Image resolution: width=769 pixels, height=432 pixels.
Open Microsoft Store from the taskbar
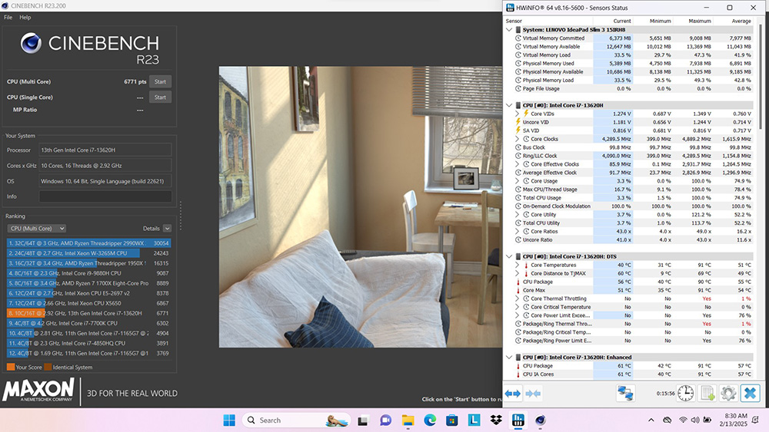[x=452, y=420]
